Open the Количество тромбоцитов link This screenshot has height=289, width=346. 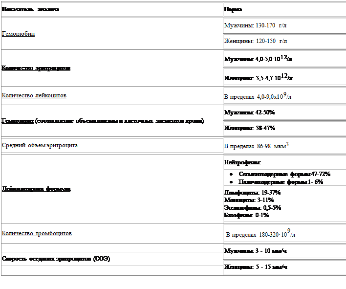click(37, 233)
